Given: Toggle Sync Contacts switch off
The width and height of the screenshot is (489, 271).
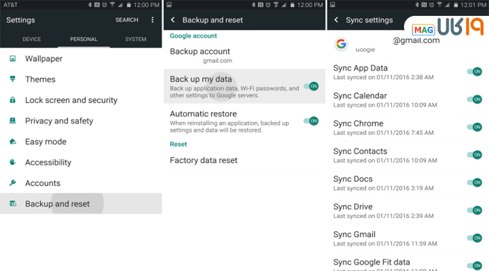Looking at the screenshot, I should (474, 154).
